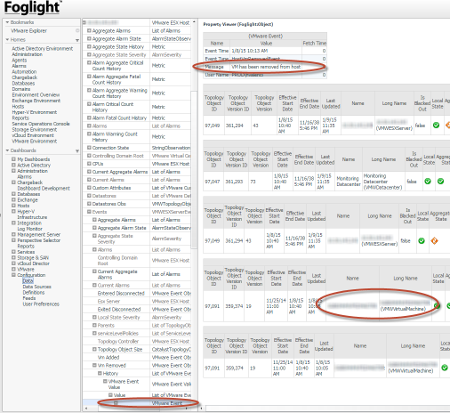Open Service Operations Console home
This screenshot has width=450, height=413.
tap(41, 124)
